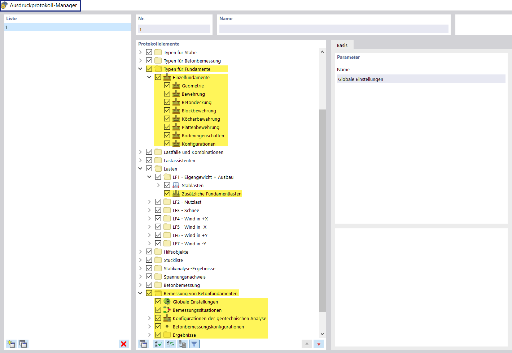This screenshot has width=512, height=353.
Task: Click the check-all checkboxes icon
Action: tap(158, 344)
